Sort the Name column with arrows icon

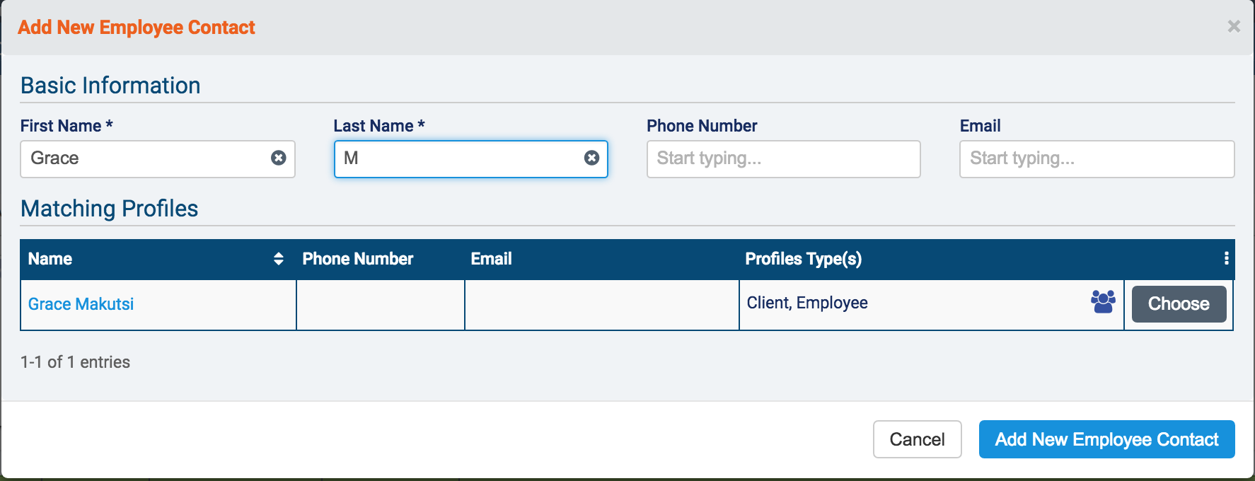(279, 259)
